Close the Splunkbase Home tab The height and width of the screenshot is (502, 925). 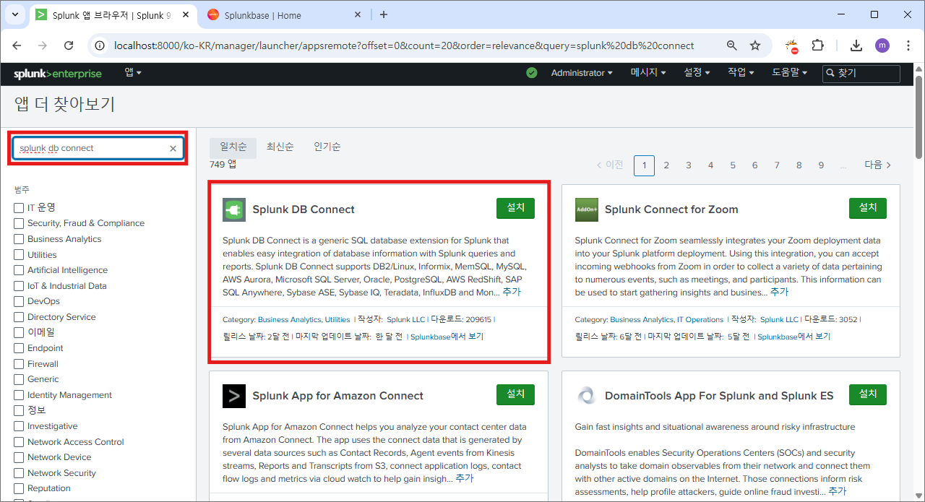point(359,15)
